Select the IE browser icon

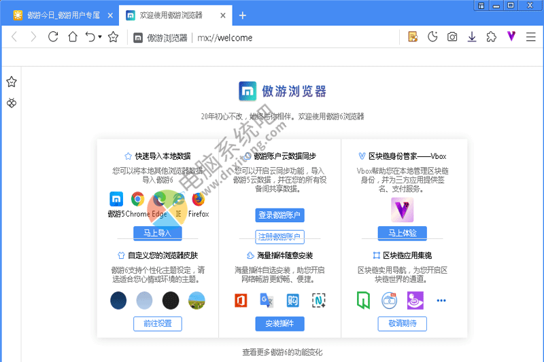coord(179,199)
